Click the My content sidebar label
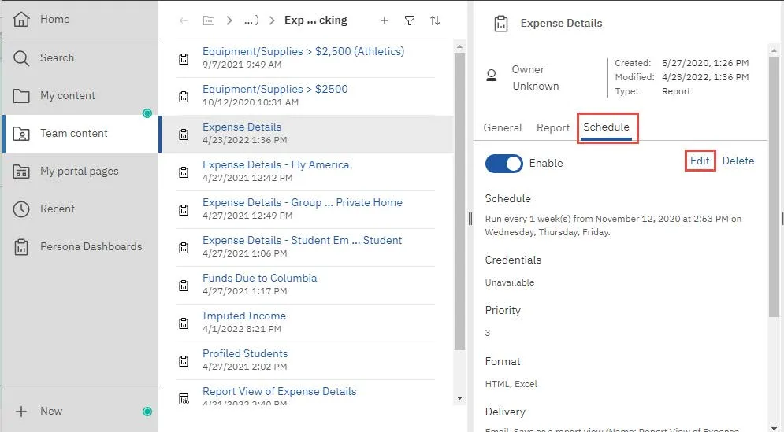The width and height of the screenshot is (784, 432). pos(68,96)
